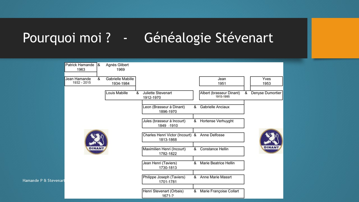The width and height of the screenshot is (359, 202).
Task: Click 'Gabrielle Mabille' 1934-1984 entry
Action: point(120,81)
